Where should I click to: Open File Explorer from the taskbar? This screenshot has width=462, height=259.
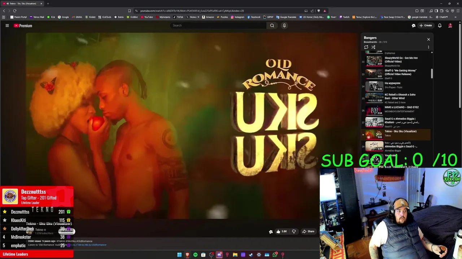tap(235, 255)
